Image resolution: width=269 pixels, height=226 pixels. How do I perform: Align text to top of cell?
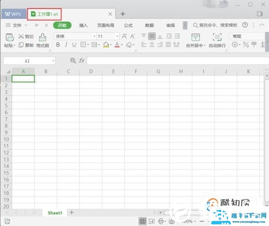point(144,36)
